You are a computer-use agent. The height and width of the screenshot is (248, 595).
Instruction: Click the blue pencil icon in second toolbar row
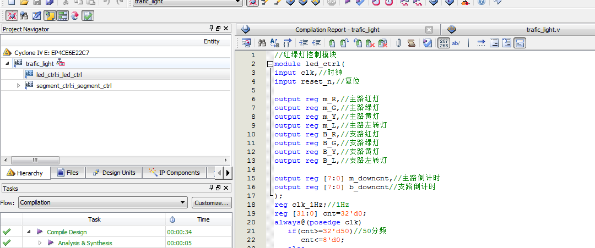(36, 15)
